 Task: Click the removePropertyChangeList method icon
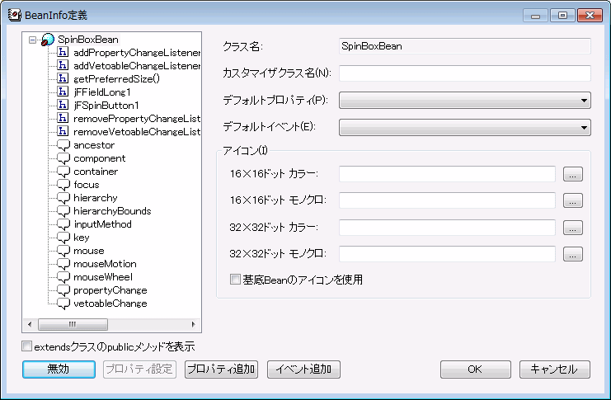click(x=63, y=118)
